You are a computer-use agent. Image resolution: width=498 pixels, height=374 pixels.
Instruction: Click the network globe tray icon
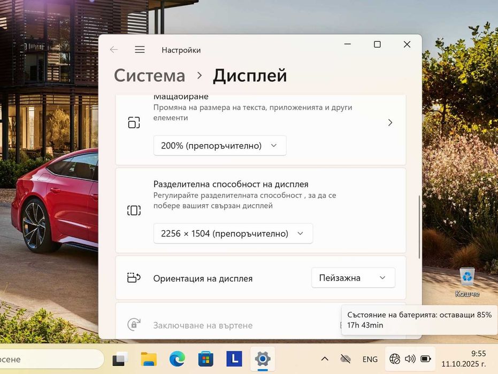395,359
